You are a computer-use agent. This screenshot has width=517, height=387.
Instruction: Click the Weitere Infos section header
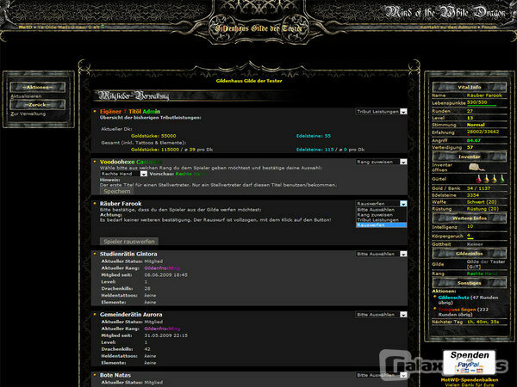[470, 218]
